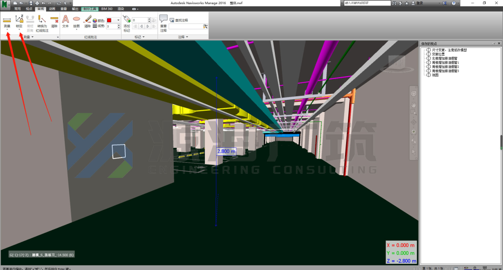Image resolution: width=503 pixels, height=270 pixels.
Task: Increase the 线宽 thickness spinner value
Action: coord(119,25)
